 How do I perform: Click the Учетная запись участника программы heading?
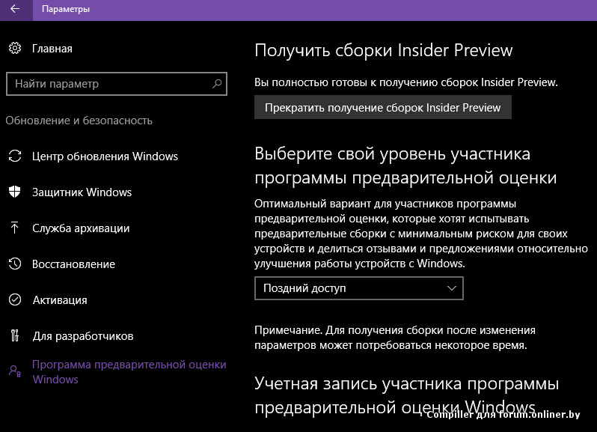[407, 395]
